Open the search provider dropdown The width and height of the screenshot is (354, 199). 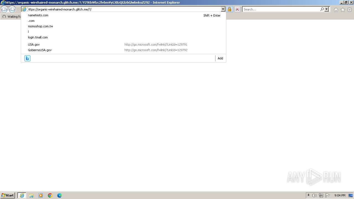point(327,9)
